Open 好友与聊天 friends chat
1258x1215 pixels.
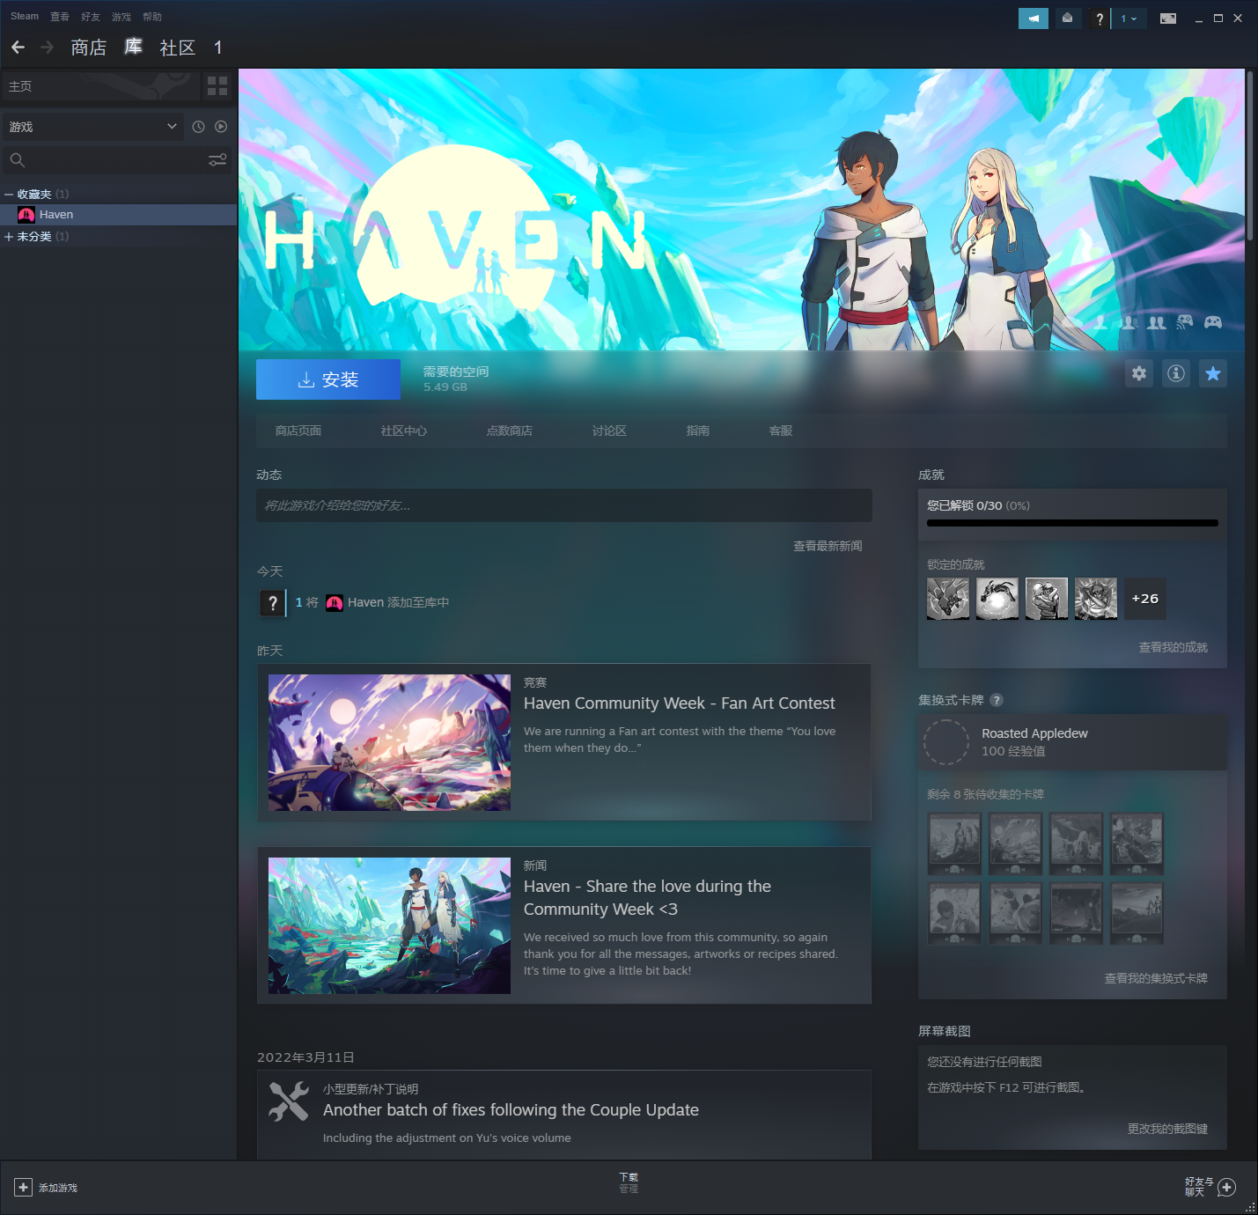coord(1210,1187)
